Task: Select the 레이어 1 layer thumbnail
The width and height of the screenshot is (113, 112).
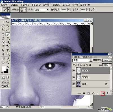Action: pos(79,77)
